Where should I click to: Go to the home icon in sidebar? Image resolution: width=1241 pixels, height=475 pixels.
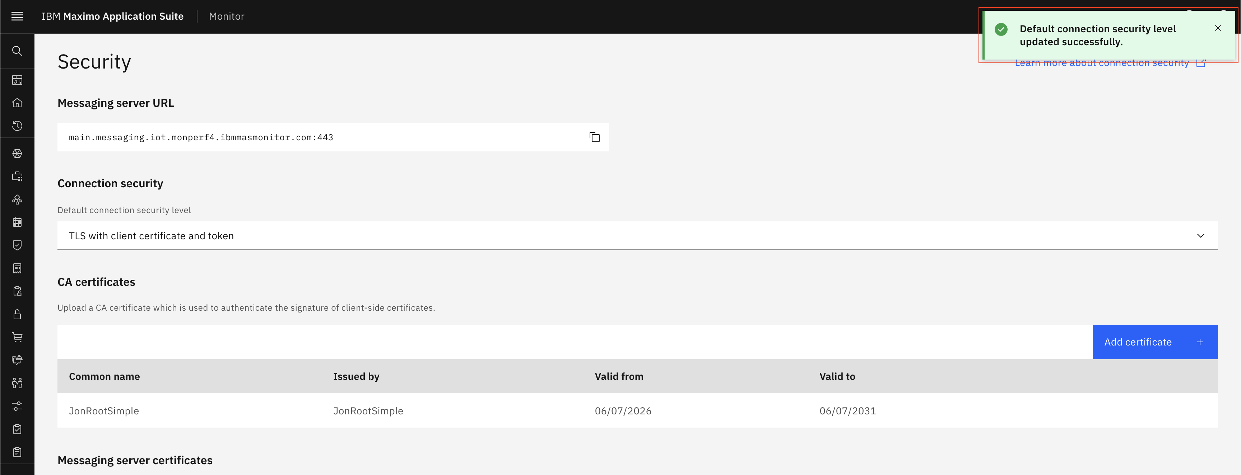[x=17, y=103]
